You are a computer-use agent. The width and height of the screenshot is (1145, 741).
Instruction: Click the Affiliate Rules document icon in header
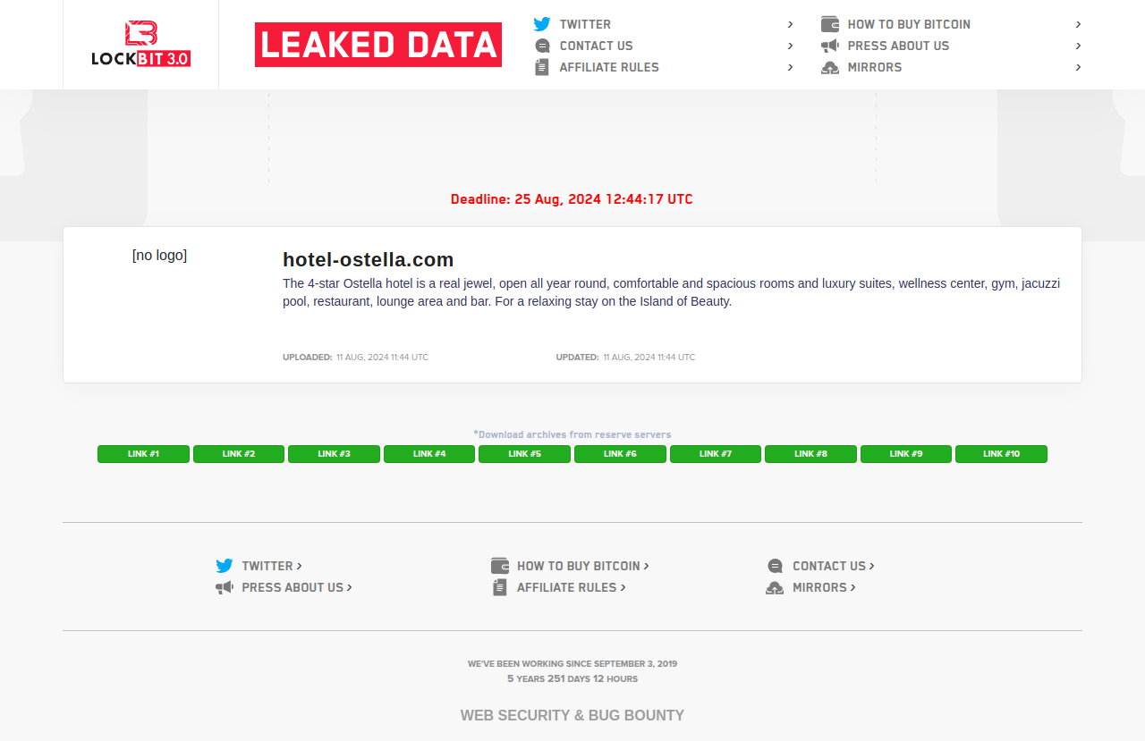point(542,67)
